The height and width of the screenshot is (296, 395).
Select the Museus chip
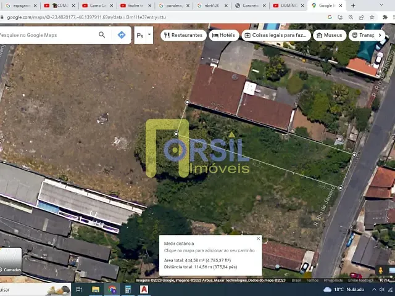tap(330, 35)
